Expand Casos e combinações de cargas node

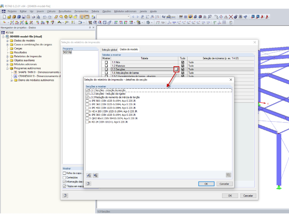(x=7, y=45)
